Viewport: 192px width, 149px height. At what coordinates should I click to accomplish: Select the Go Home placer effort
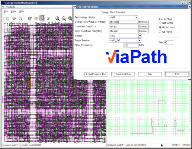click(160, 32)
